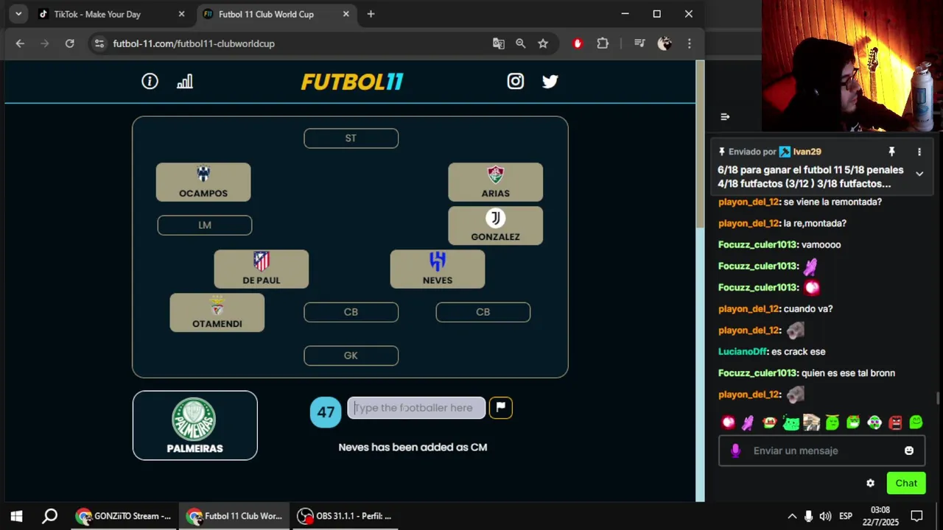This screenshot has width=943, height=530.
Task: Click the Palmeiras club card
Action: [x=194, y=425]
